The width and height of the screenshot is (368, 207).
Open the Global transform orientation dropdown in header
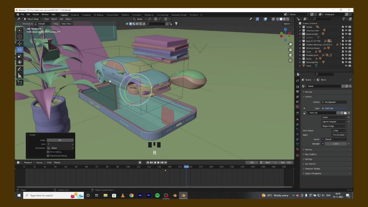coord(140,19)
